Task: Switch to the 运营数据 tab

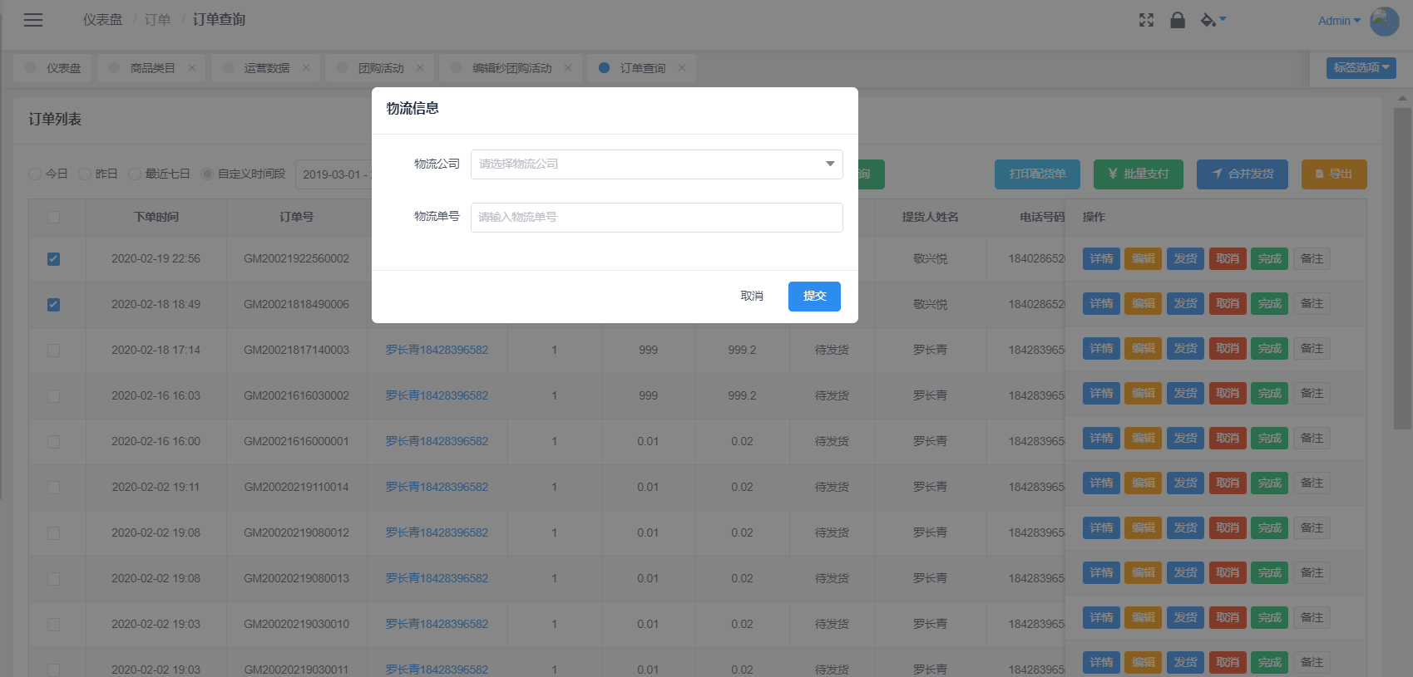Action: pyautogui.click(x=266, y=68)
